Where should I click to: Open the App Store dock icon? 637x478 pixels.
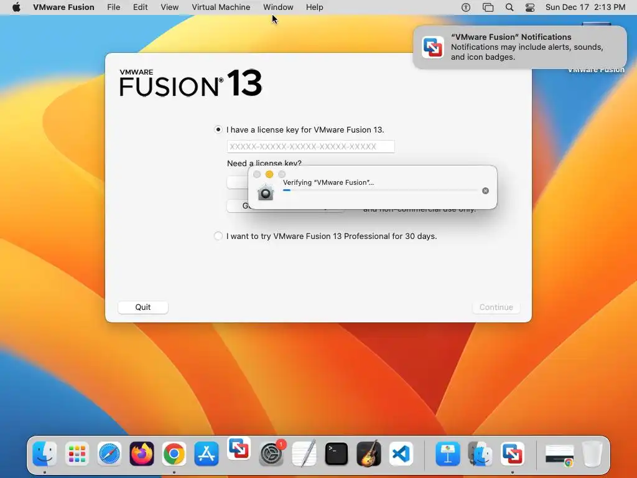(x=207, y=454)
